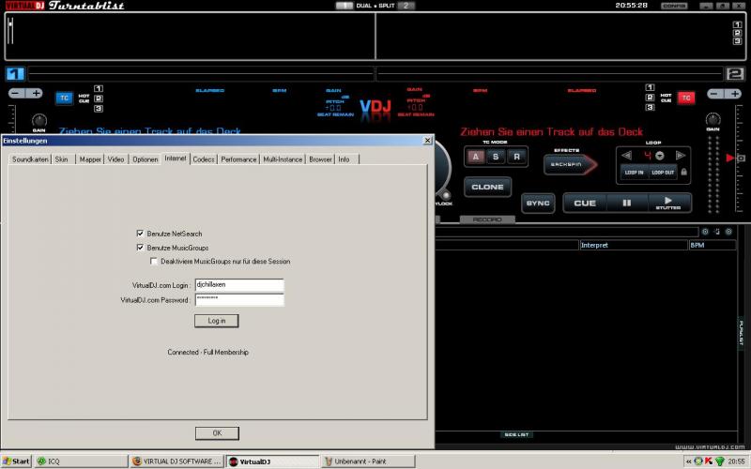The image size is (751, 469).
Task: Open the Optionen tab
Action: pyautogui.click(x=146, y=159)
